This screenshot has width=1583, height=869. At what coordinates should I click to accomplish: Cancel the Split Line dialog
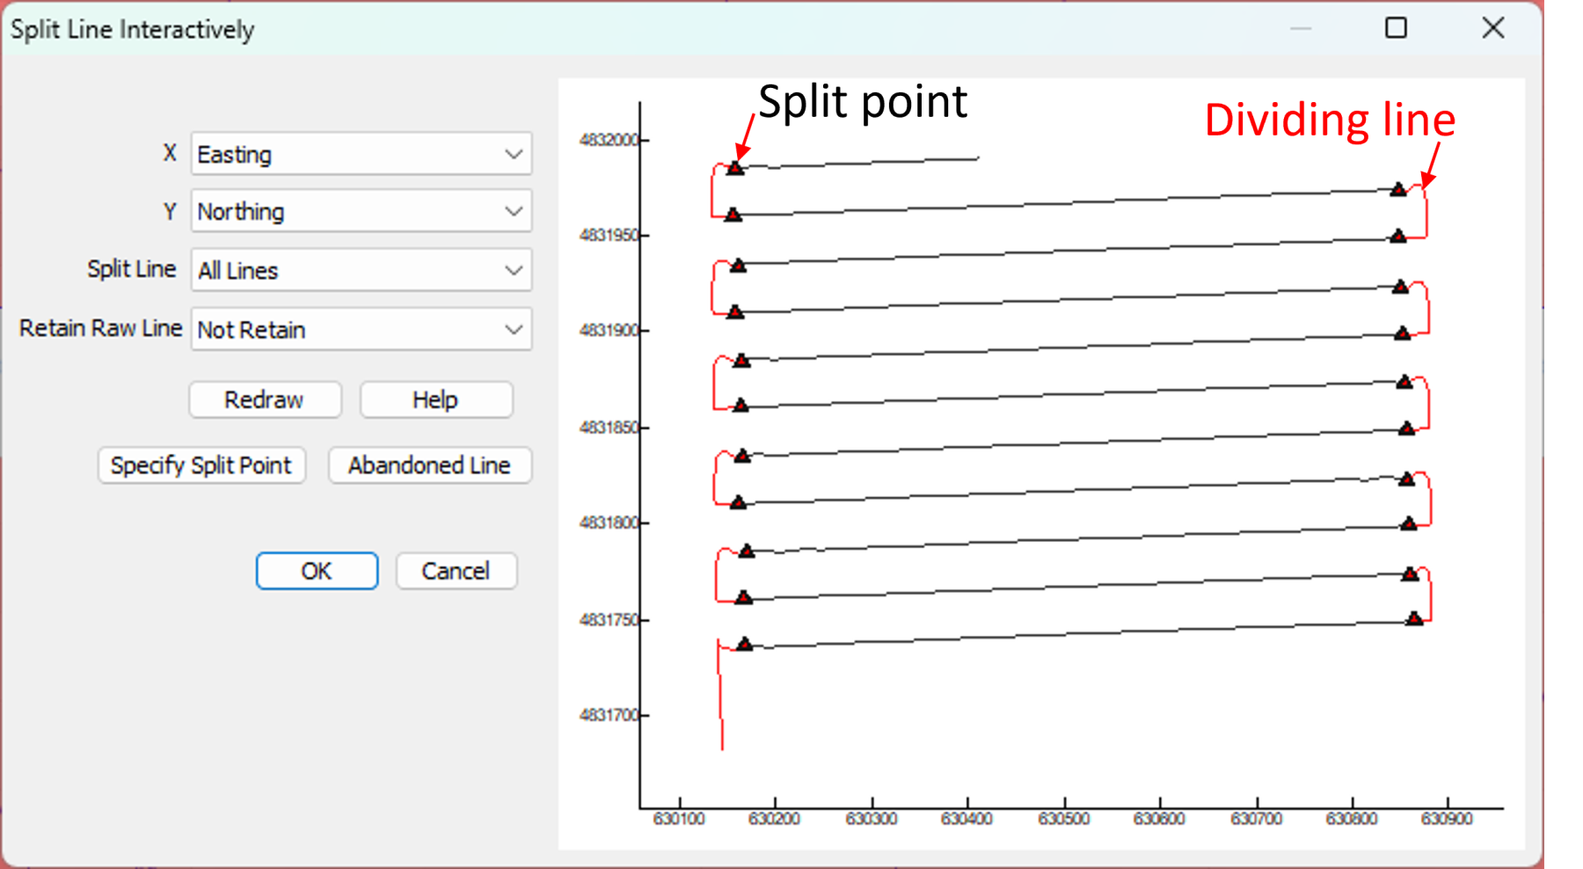[x=456, y=571]
